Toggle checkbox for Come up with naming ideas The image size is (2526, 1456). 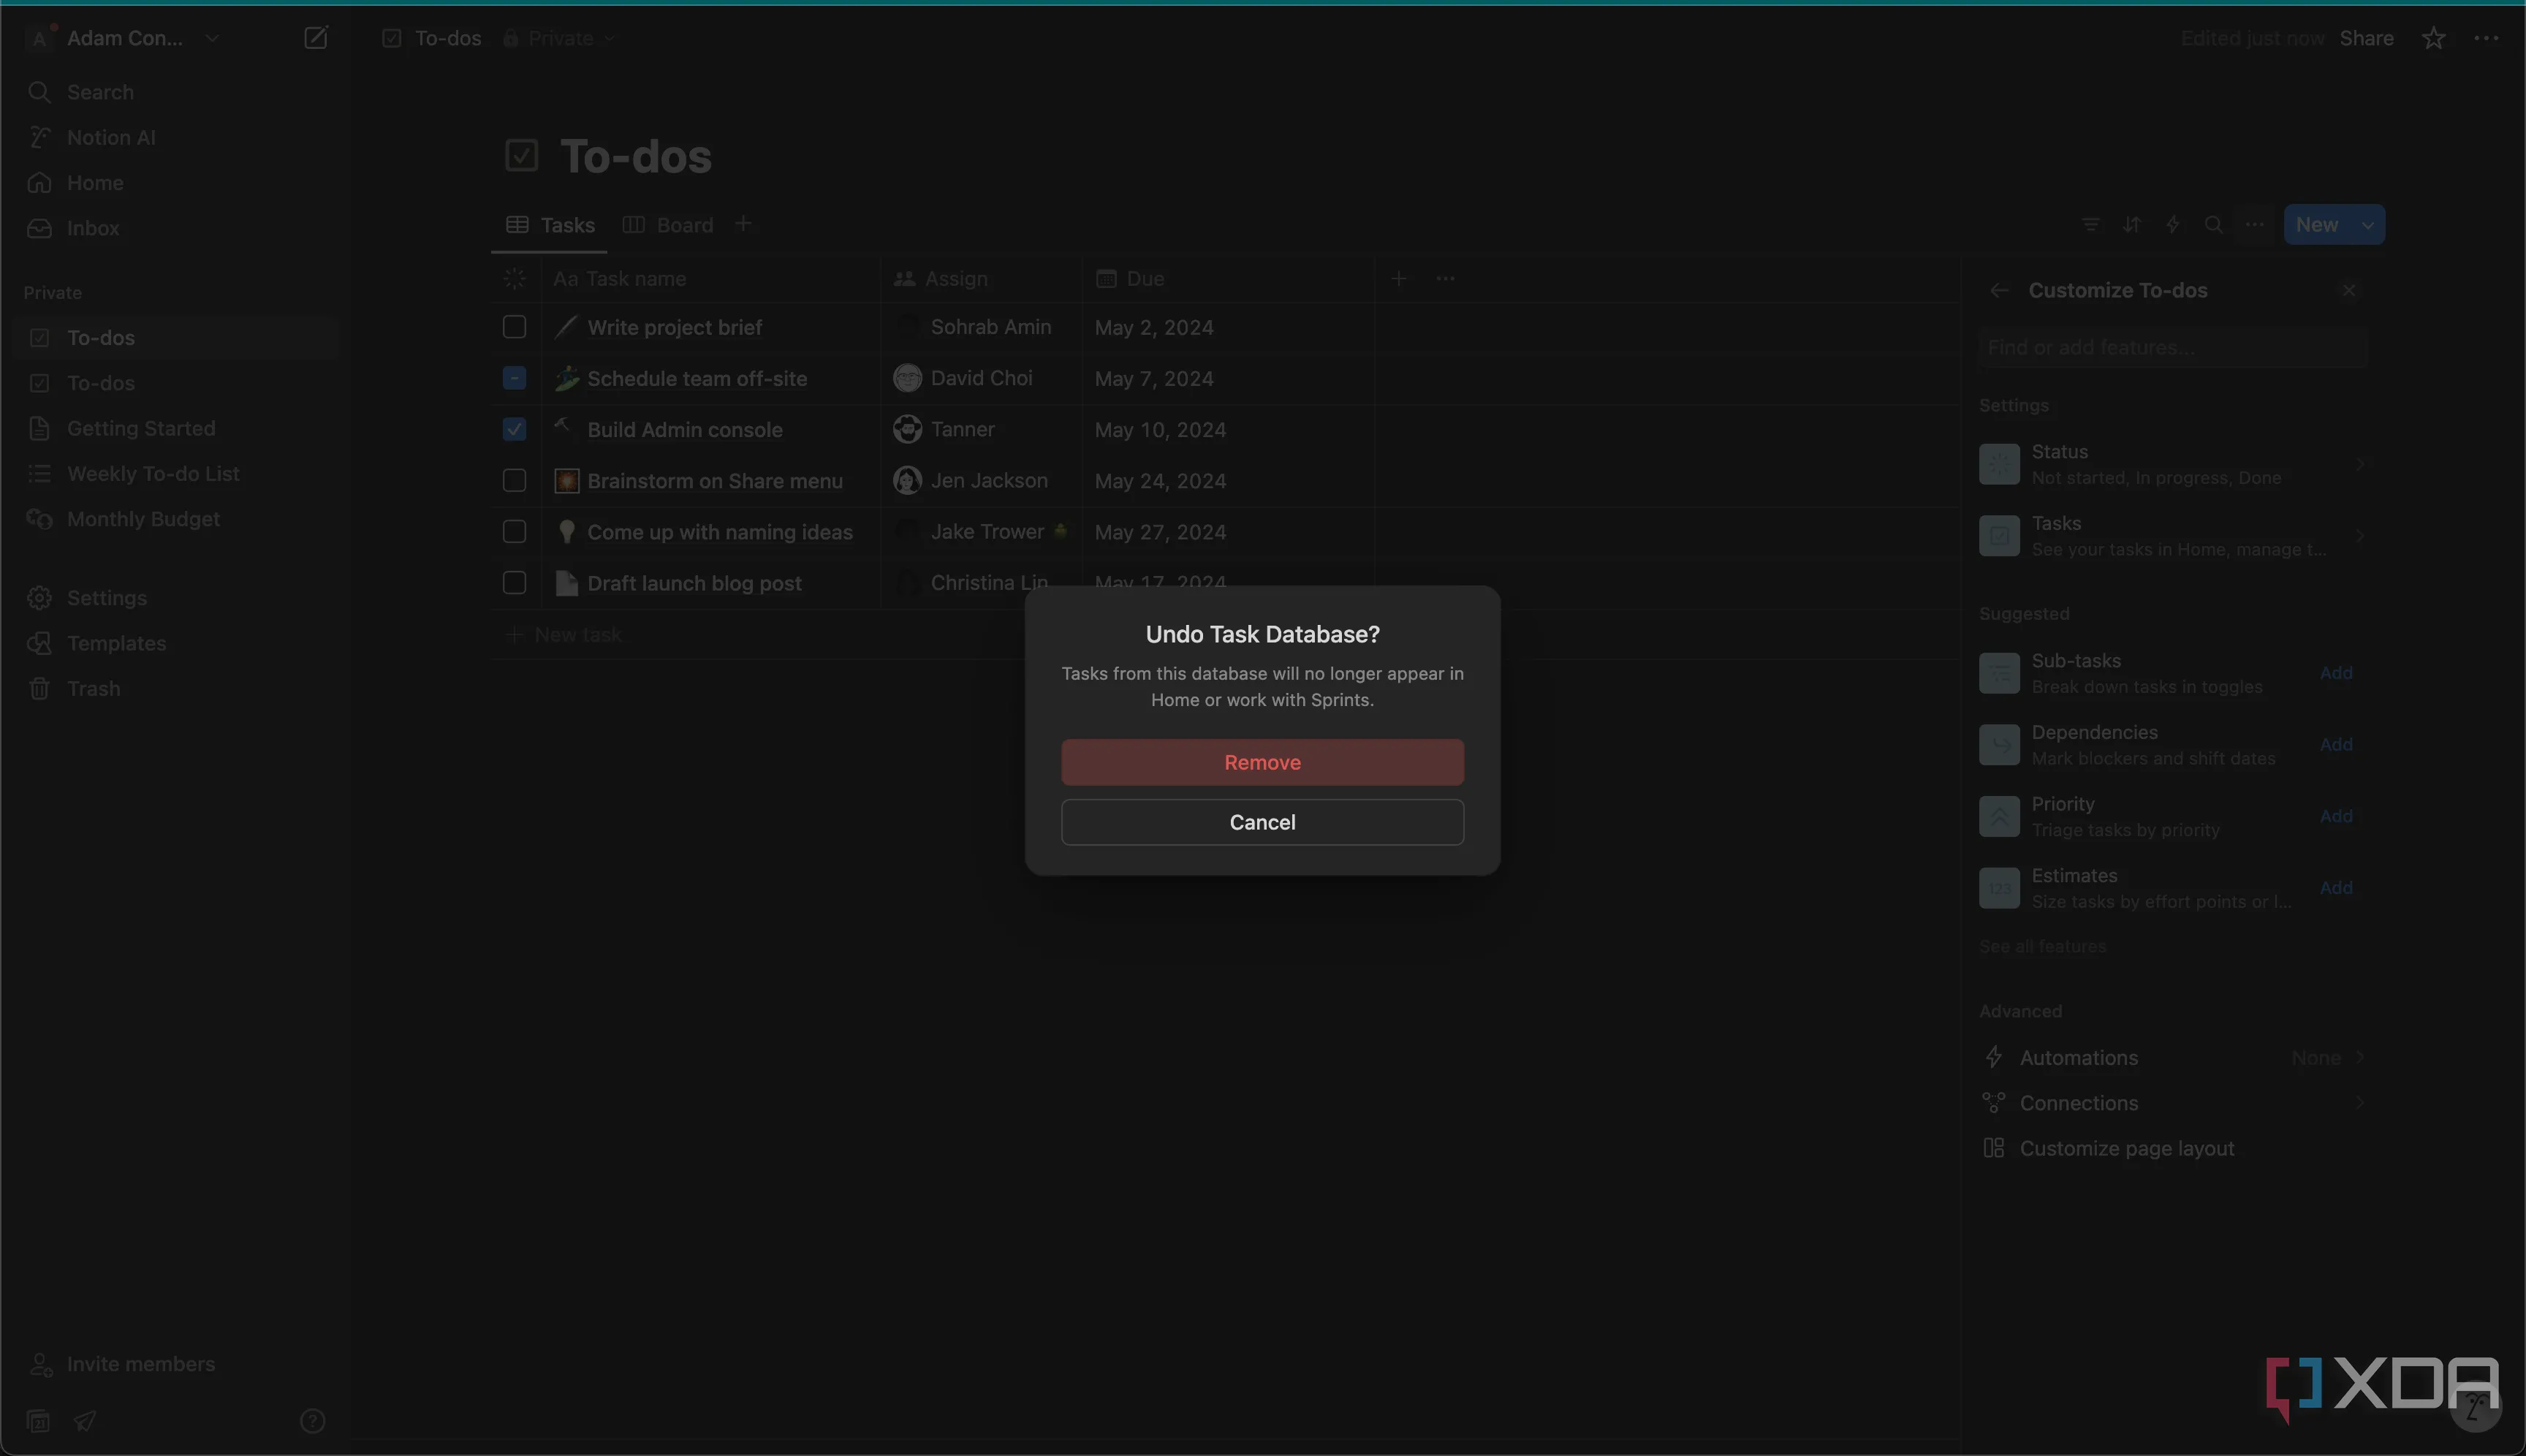(x=514, y=532)
